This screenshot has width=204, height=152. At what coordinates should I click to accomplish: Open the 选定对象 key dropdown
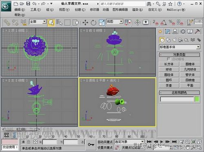142,142
